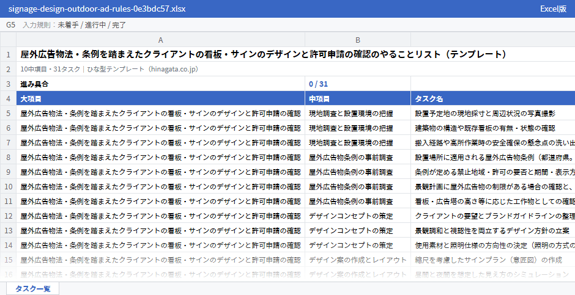Click 現地調査と設置環境の把握 in row 5
Image resolution: width=575 pixels, height=295 pixels.
pos(358,113)
